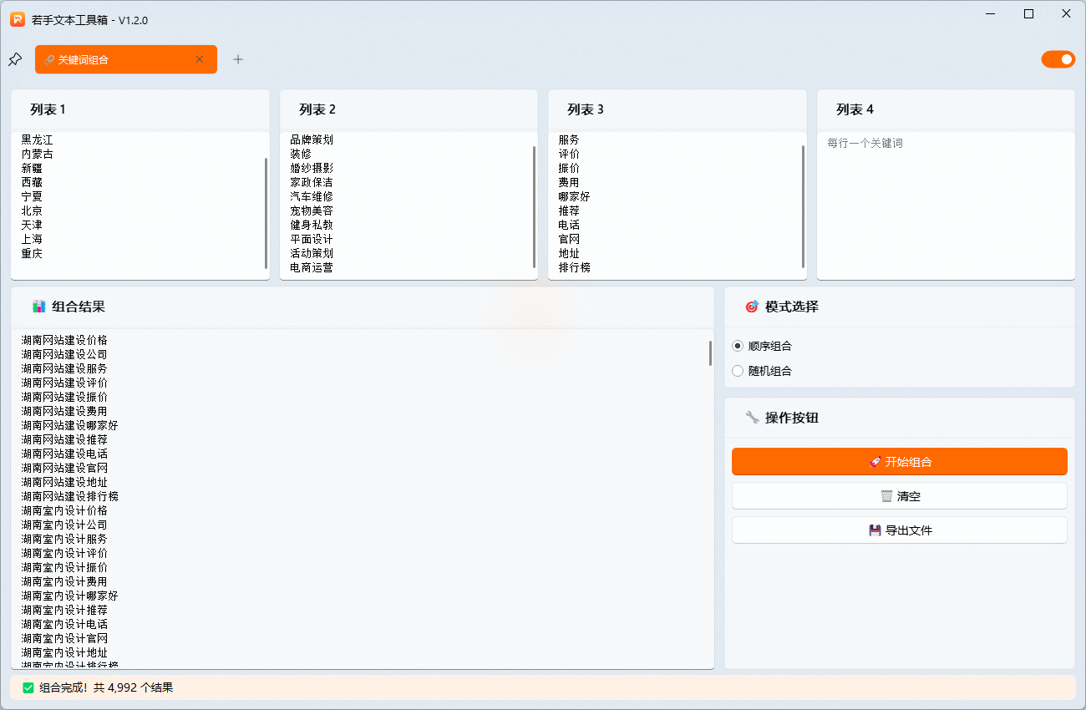Image resolution: width=1086 pixels, height=710 pixels.
Task: Select the 顺序组合 radio option
Action: pos(738,346)
